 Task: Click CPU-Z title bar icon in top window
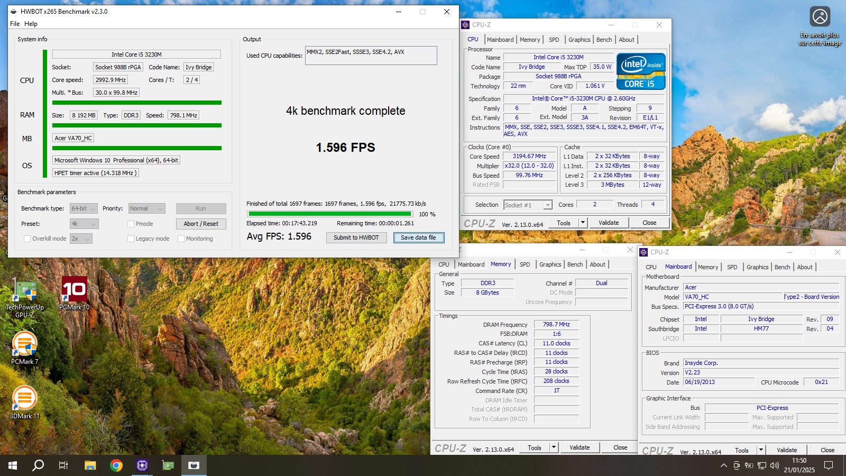[x=465, y=25]
